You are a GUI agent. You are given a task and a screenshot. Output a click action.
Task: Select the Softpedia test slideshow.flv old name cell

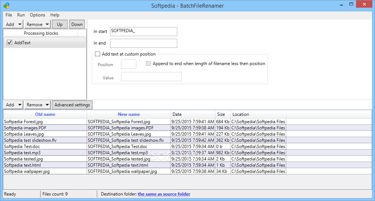pyautogui.click(x=45, y=140)
